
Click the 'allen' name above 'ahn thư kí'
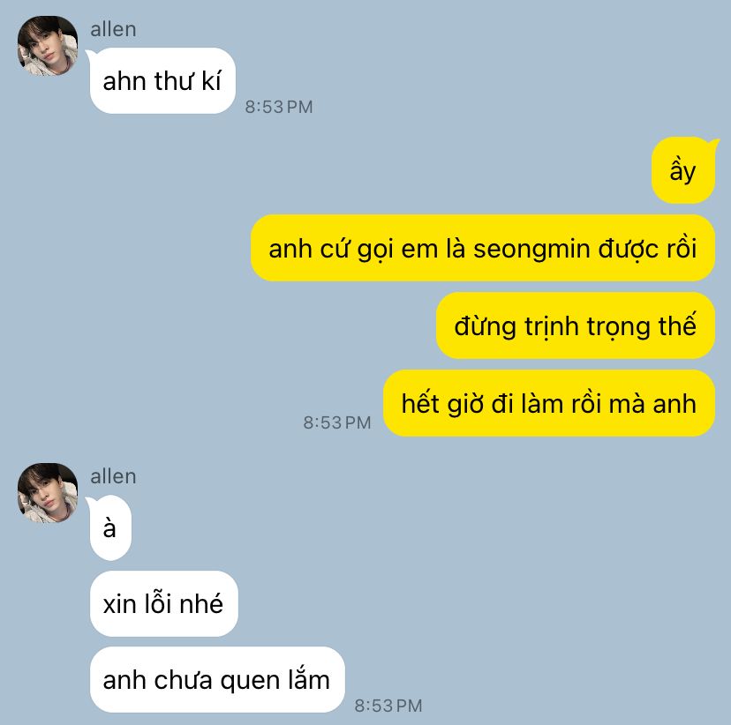113,29
